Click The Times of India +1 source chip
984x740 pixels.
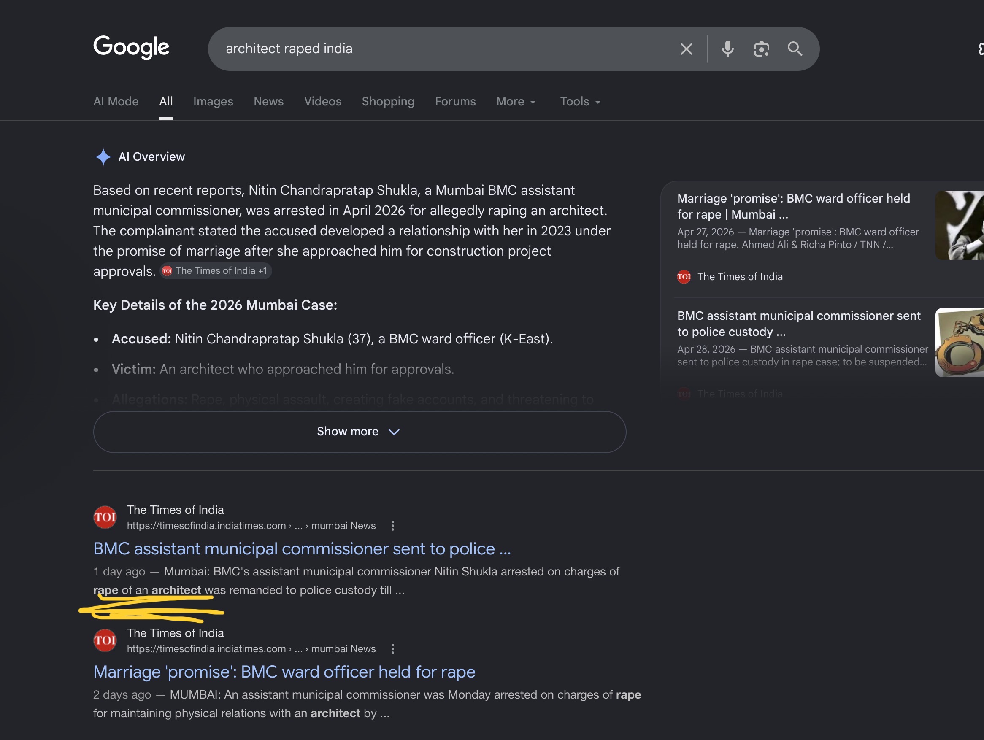coord(216,271)
